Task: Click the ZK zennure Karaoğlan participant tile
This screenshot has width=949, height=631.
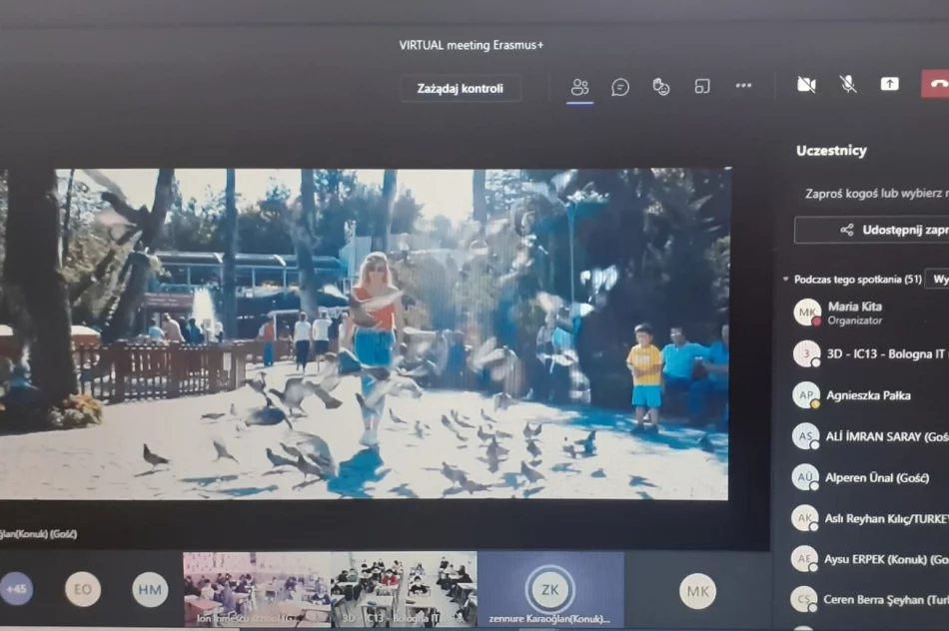Action: tap(550, 589)
